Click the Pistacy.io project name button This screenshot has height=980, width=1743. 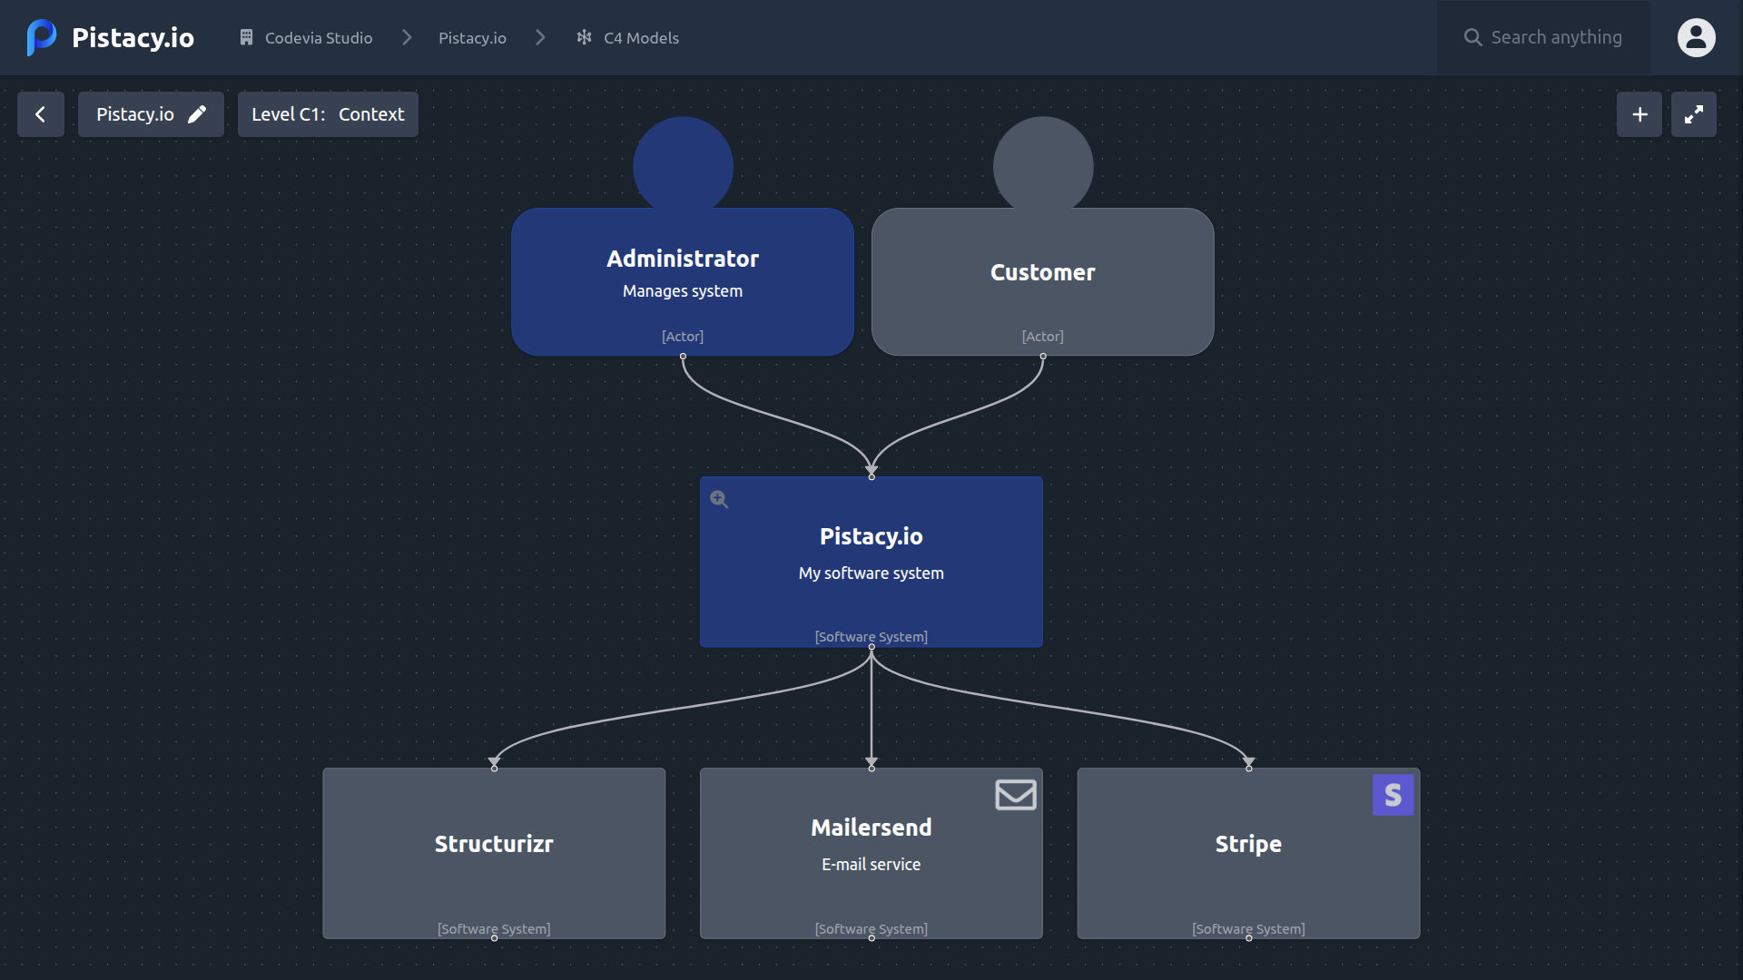[x=135, y=114]
